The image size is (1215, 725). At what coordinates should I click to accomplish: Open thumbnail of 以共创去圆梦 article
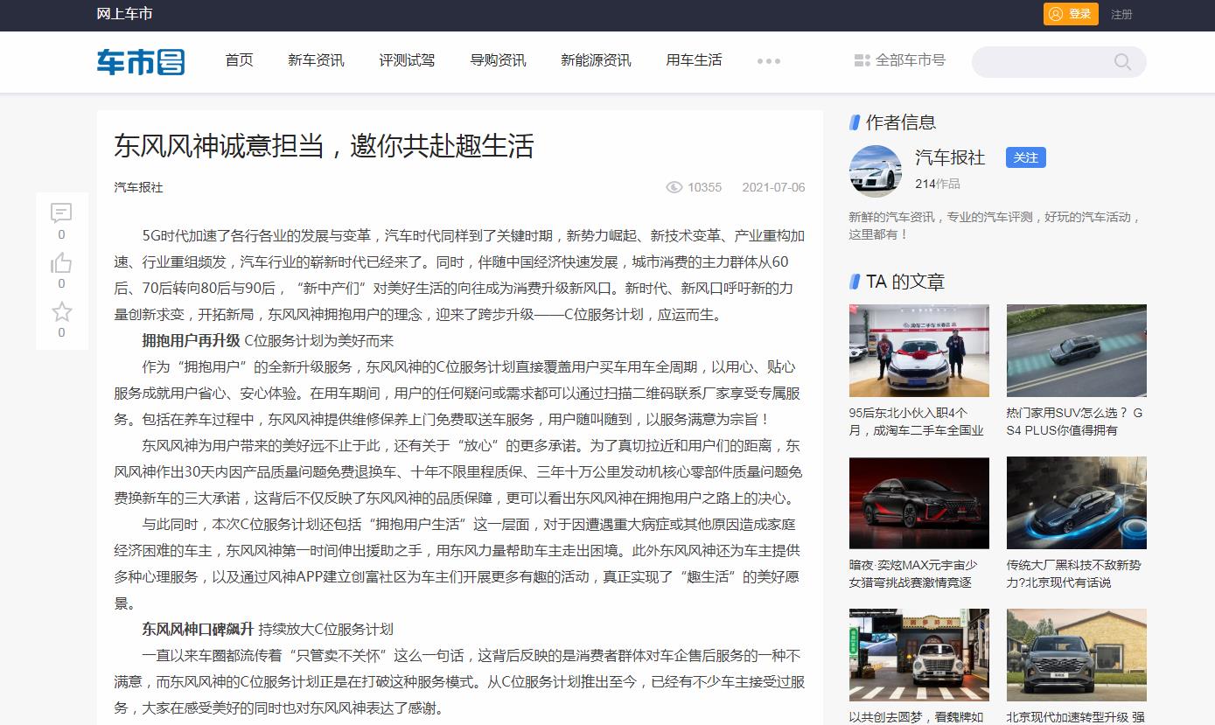click(x=919, y=655)
